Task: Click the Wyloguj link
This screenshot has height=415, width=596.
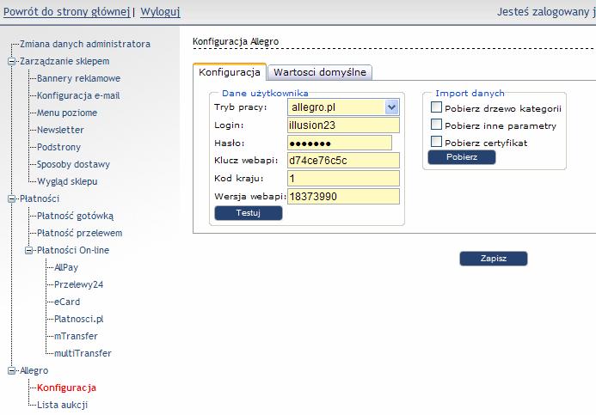Action: [160, 12]
